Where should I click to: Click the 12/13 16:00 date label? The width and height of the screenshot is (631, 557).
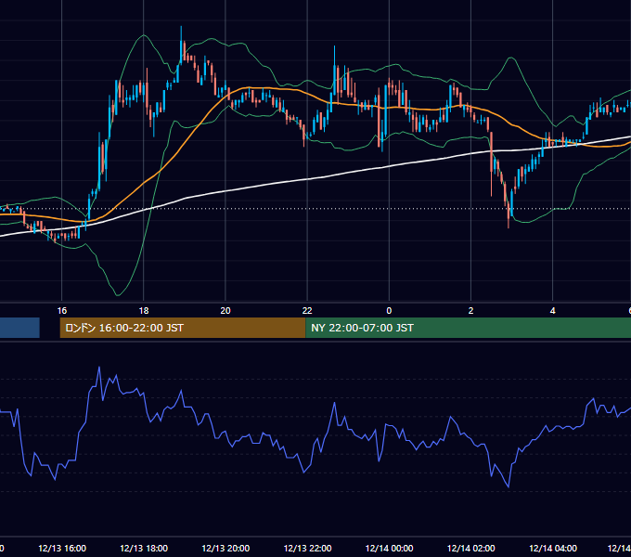click(62, 548)
